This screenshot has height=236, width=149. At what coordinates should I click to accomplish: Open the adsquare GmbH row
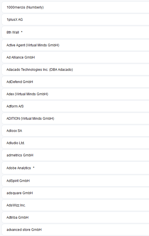(x=75, y=193)
